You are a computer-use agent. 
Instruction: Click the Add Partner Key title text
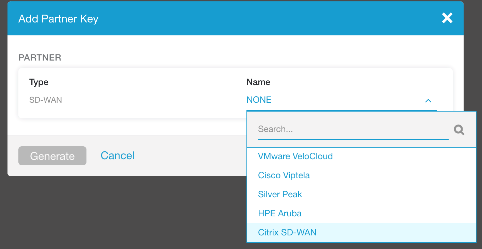[x=58, y=19]
